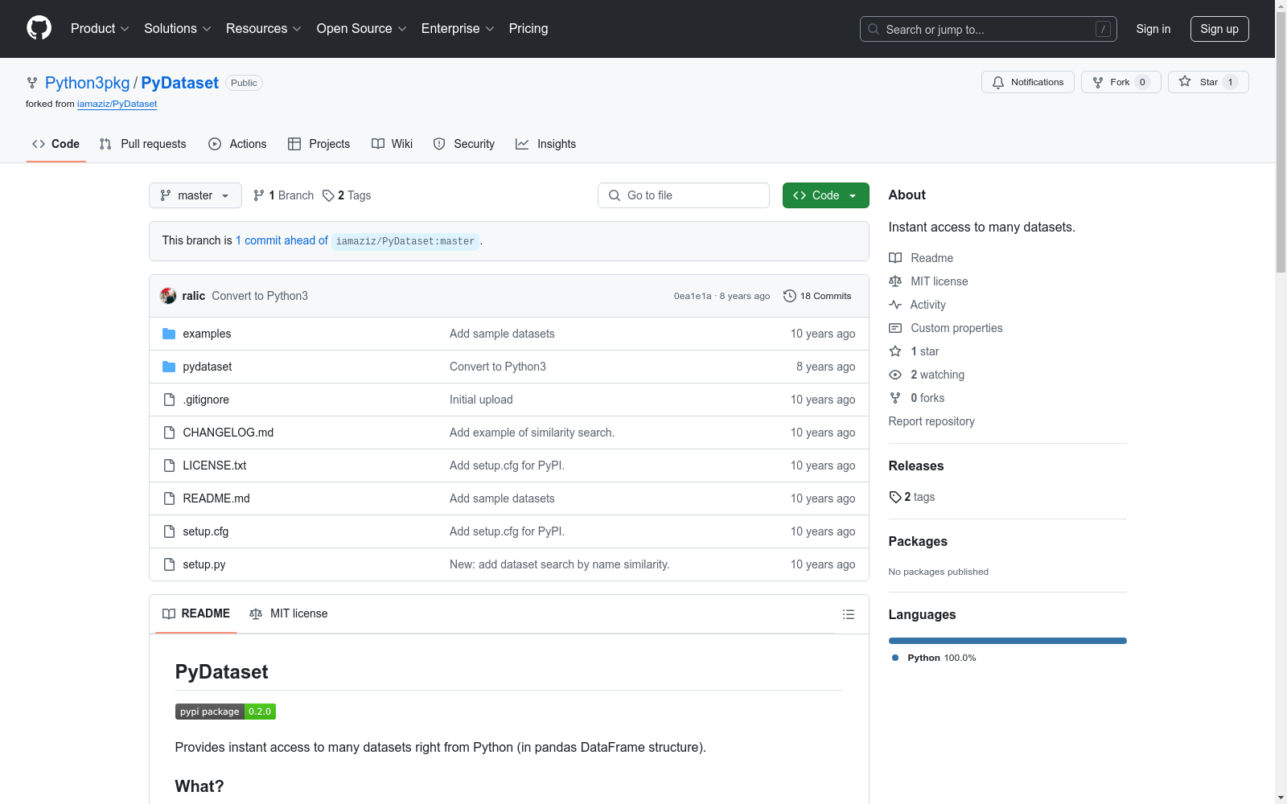Select the MIT license tab in README panel
Image resolution: width=1287 pixels, height=804 pixels.
(x=289, y=613)
